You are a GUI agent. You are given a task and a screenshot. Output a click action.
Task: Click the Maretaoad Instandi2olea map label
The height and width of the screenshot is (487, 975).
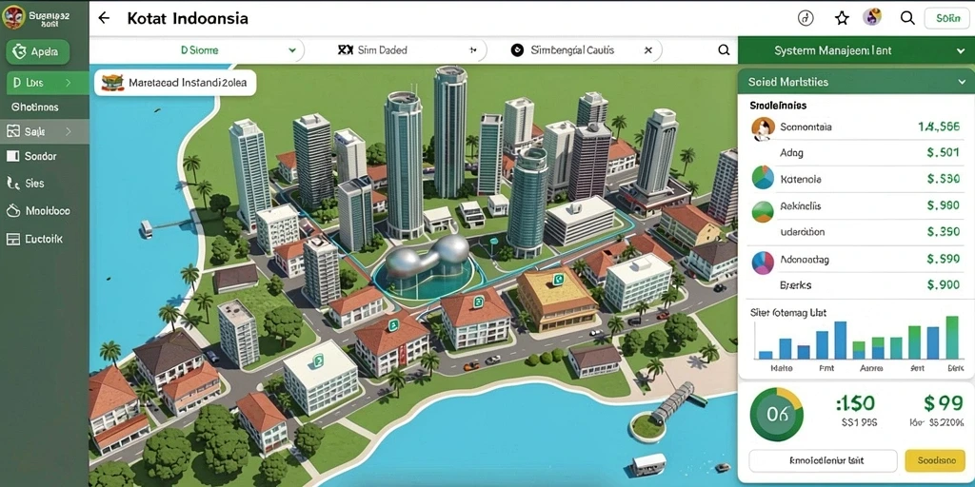[175, 82]
